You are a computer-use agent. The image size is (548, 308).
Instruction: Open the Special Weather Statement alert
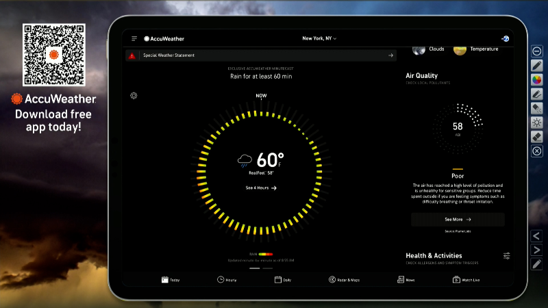[x=261, y=55]
